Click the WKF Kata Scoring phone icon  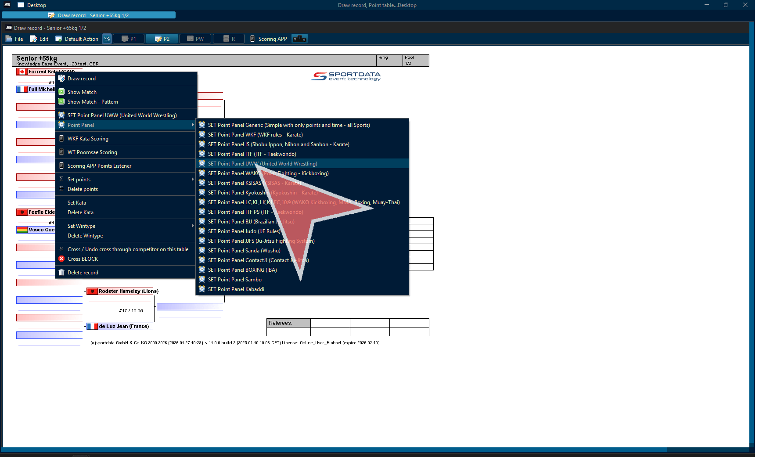[x=61, y=139]
